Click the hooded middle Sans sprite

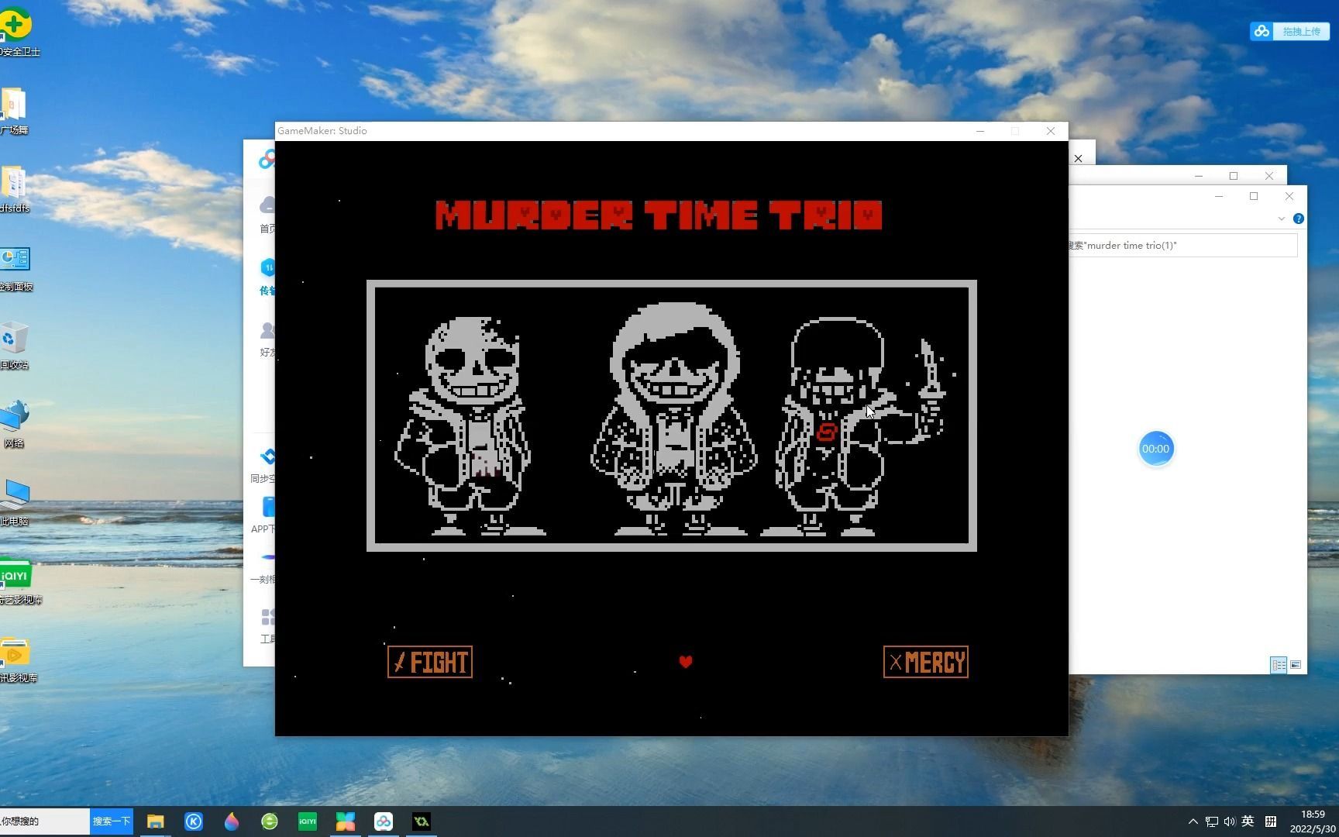click(674, 419)
